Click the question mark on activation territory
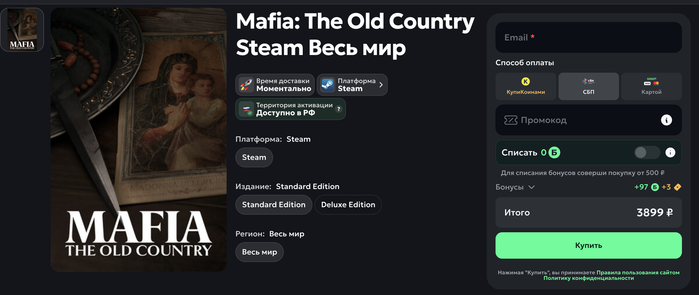This screenshot has width=699, height=295. 339,109
